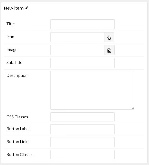The height and width of the screenshot is (165, 149).
Task: Select the Button Classes input
Action: (82, 155)
